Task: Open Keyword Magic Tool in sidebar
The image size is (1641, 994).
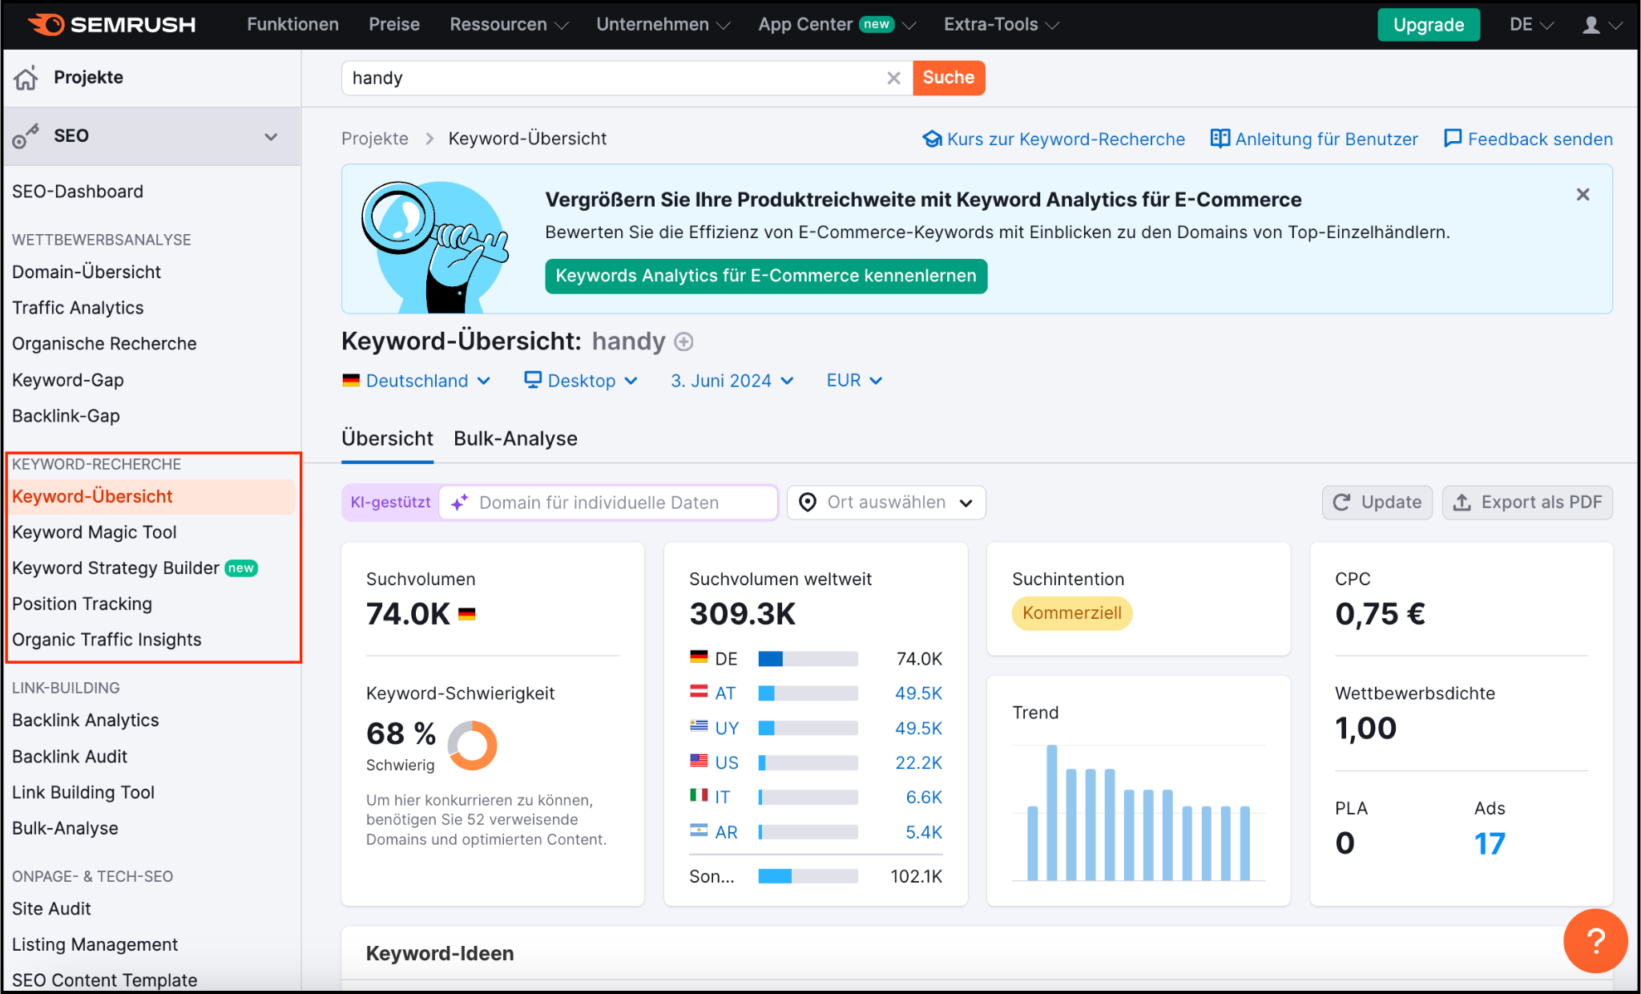Action: (x=95, y=532)
